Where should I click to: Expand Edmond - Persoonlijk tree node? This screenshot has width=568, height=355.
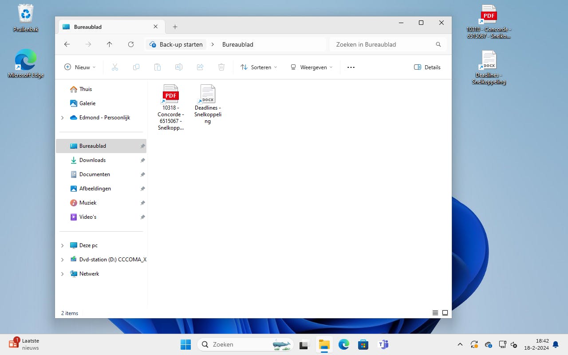pyautogui.click(x=62, y=118)
